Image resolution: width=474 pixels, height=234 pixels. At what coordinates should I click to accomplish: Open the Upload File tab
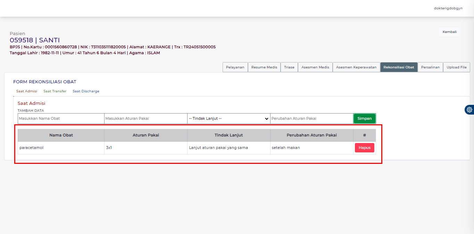[x=456, y=67]
